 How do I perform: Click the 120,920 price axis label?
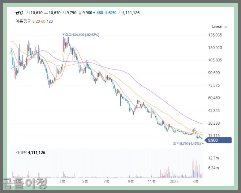(215, 48)
